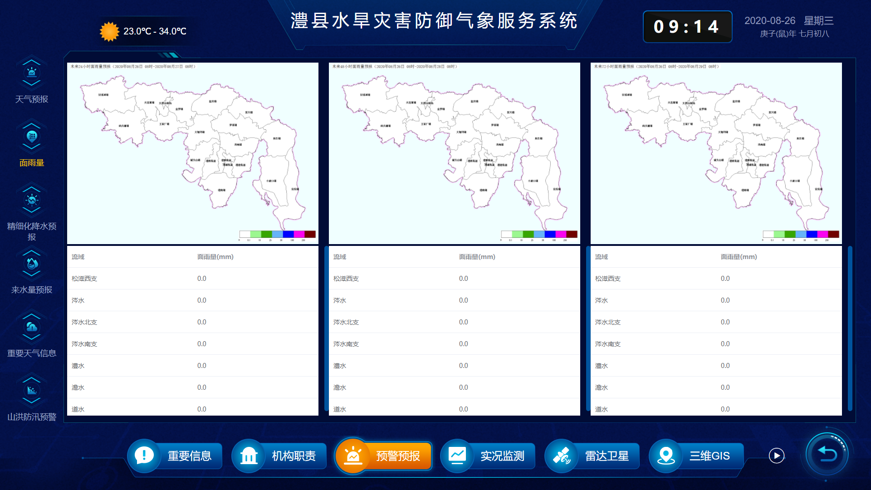Expand more navigation options with the arrow circle
Screen dimensions: 871x490
click(777, 456)
